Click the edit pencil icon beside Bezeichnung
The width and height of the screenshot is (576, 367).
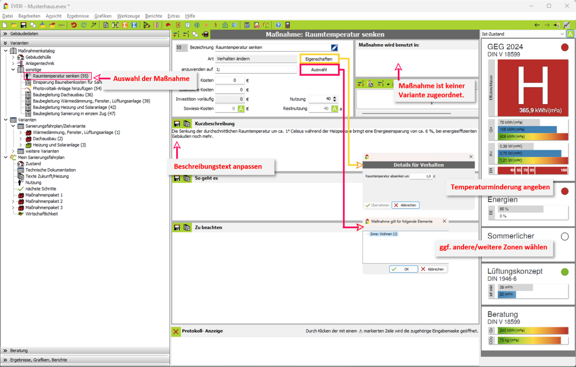[x=334, y=48]
